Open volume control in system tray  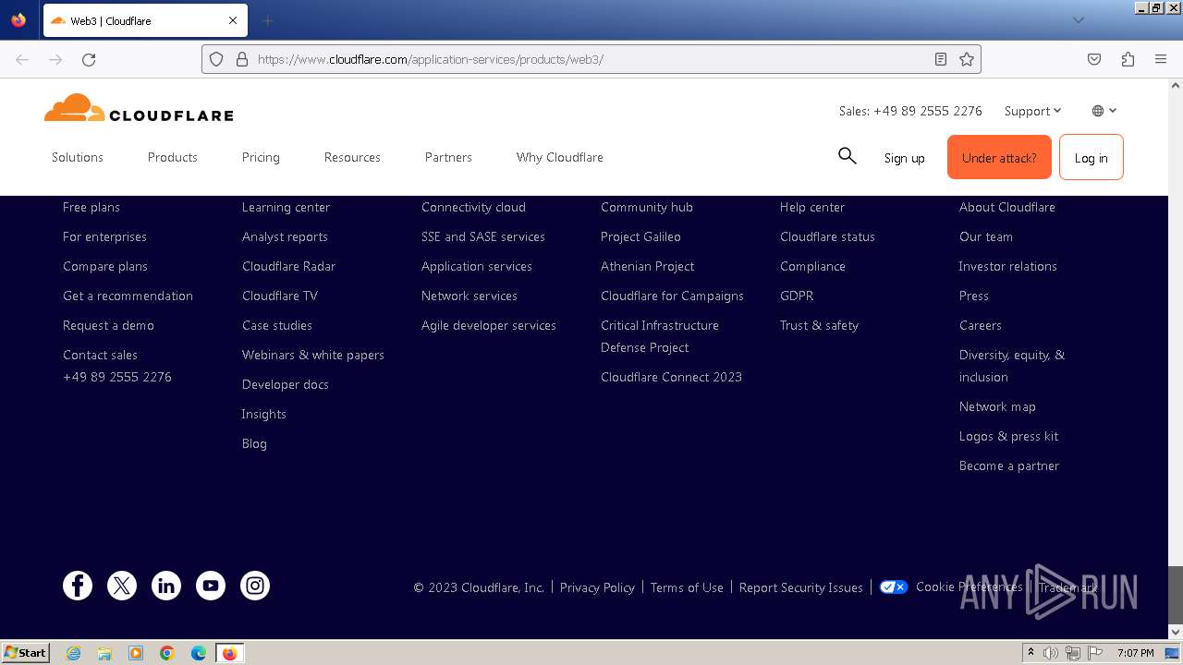click(x=1051, y=653)
